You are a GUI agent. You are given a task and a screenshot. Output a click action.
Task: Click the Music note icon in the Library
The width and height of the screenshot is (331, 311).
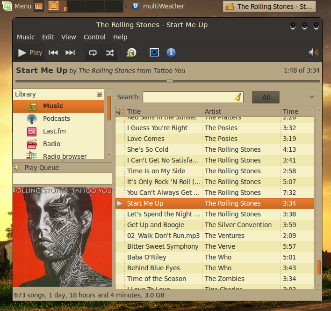point(32,106)
